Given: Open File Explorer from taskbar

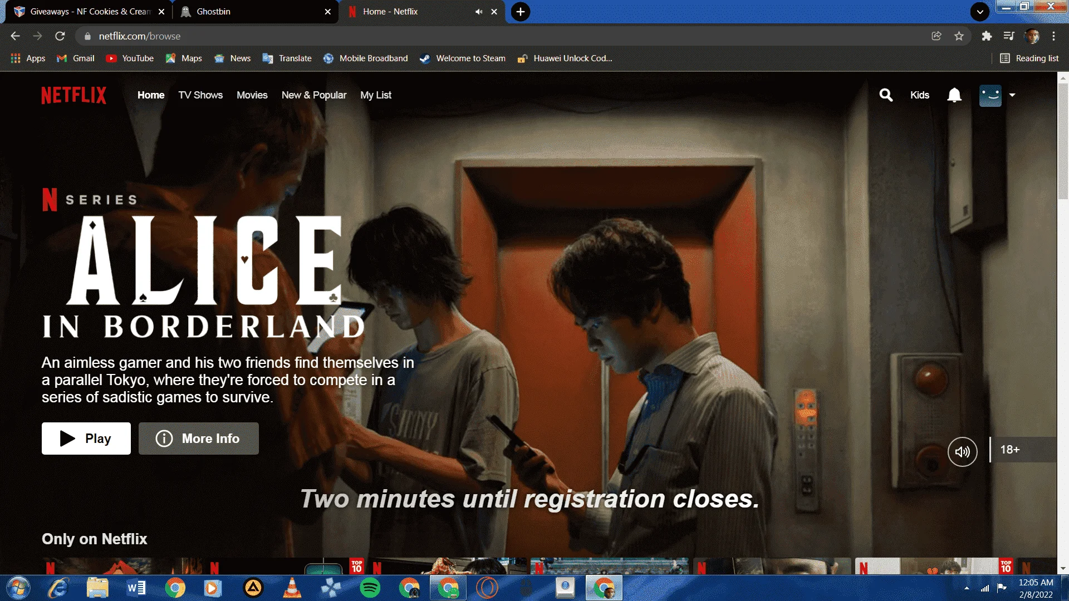Looking at the screenshot, I should 97,588.
